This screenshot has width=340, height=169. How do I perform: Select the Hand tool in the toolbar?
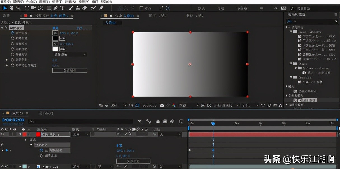click(x=11, y=8)
